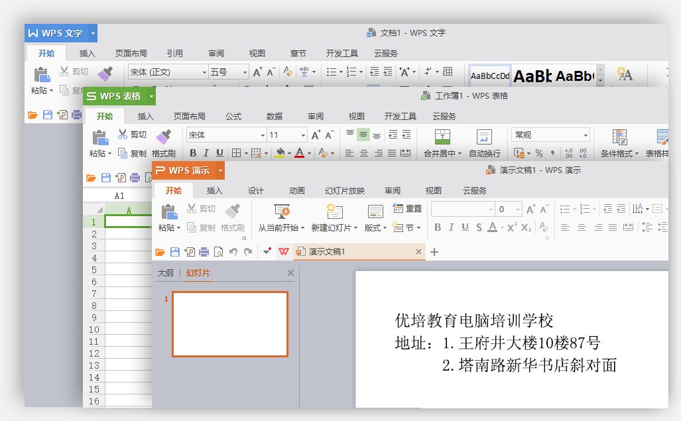This screenshot has width=681, height=421.
Task: Toggle underline in the WPS 表格 ribbon
Action: click(x=219, y=153)
